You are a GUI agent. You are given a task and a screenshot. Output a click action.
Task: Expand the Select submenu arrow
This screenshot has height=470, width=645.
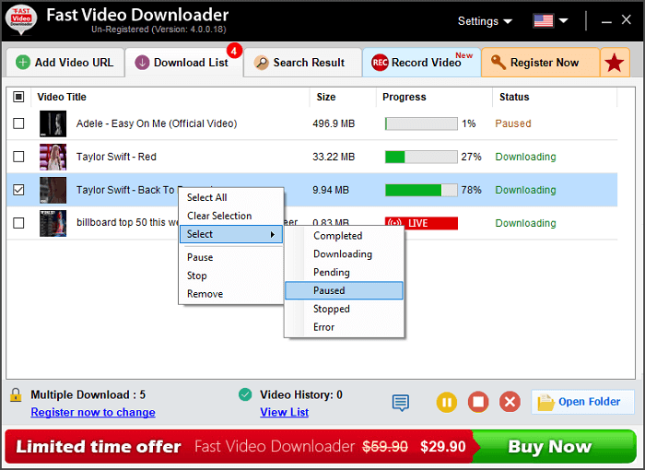pos(273,235)
